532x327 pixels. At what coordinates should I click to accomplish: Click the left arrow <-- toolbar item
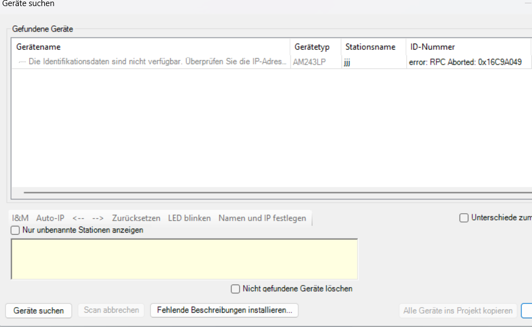(78, 218)
